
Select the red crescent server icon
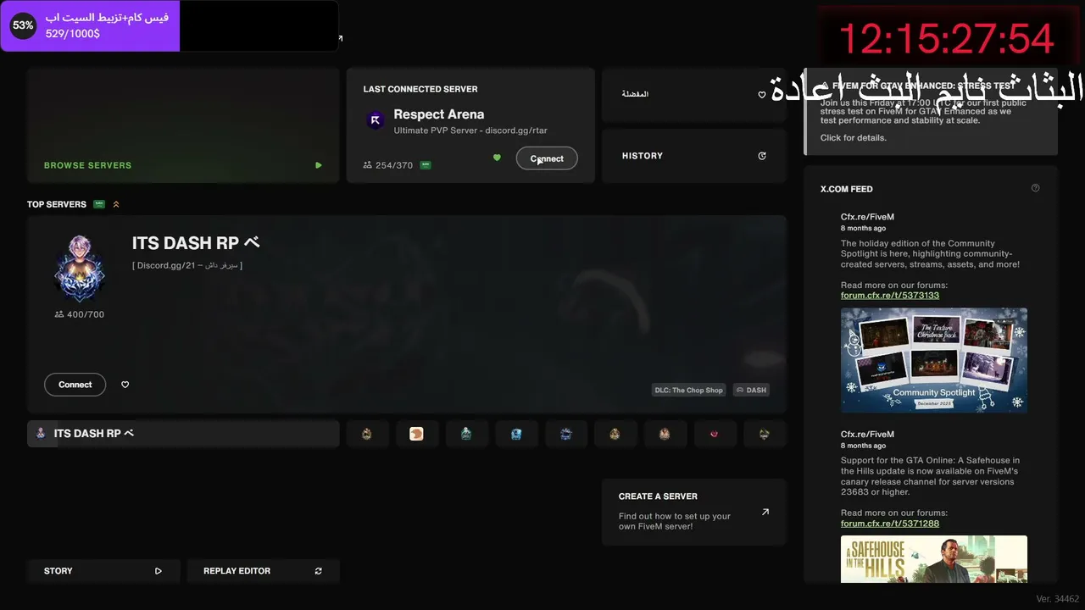click(715, 434)
